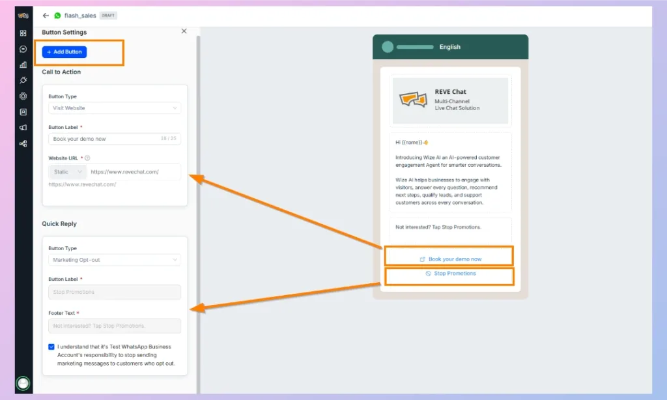
Task: Open the Static URL type dropdown
Action: [x=67, y=172]
